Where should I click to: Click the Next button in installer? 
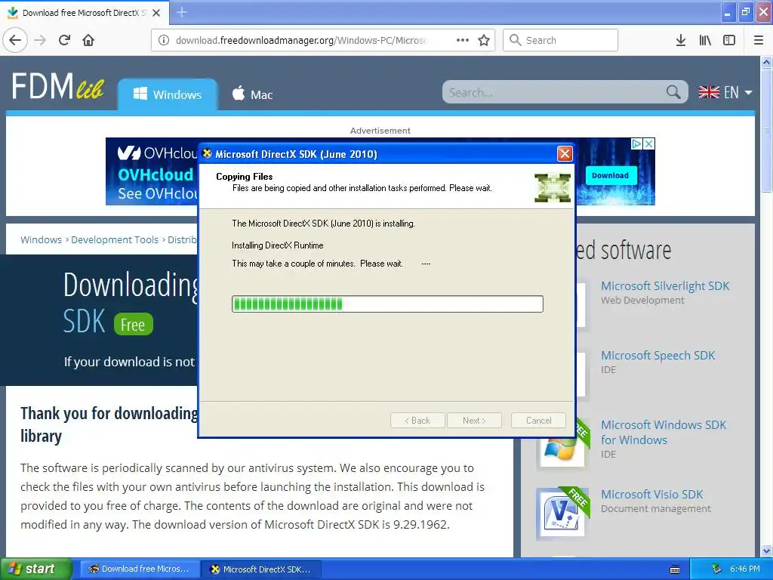tap(474, 420)
